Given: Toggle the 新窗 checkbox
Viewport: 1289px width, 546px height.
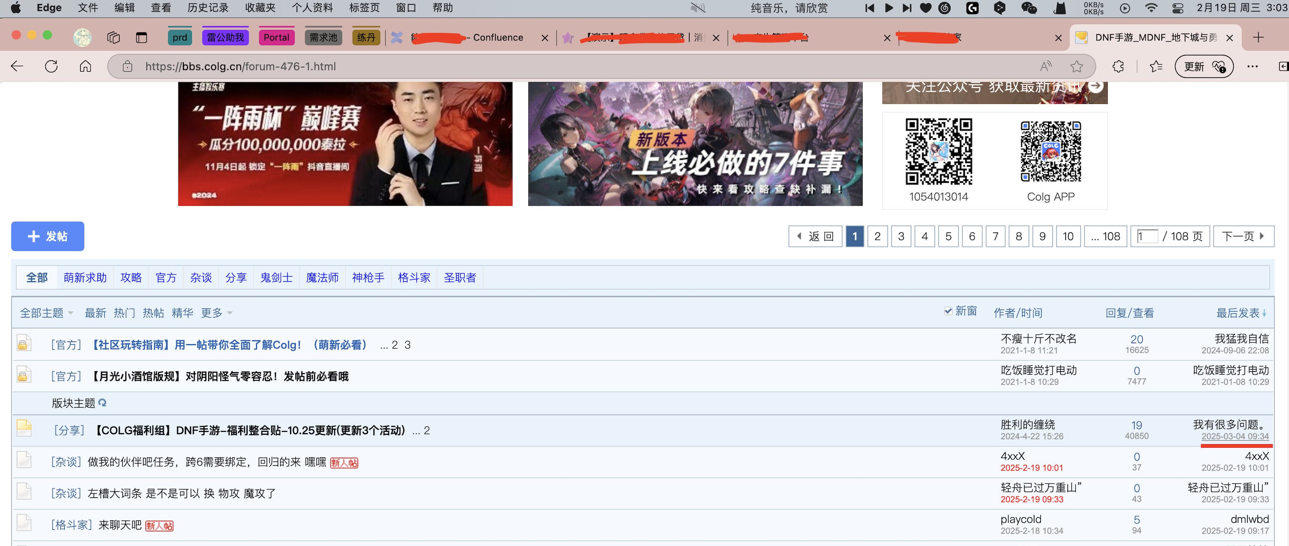Looking at the screenshot, I should pyautogui.click(x=948, y=311).
